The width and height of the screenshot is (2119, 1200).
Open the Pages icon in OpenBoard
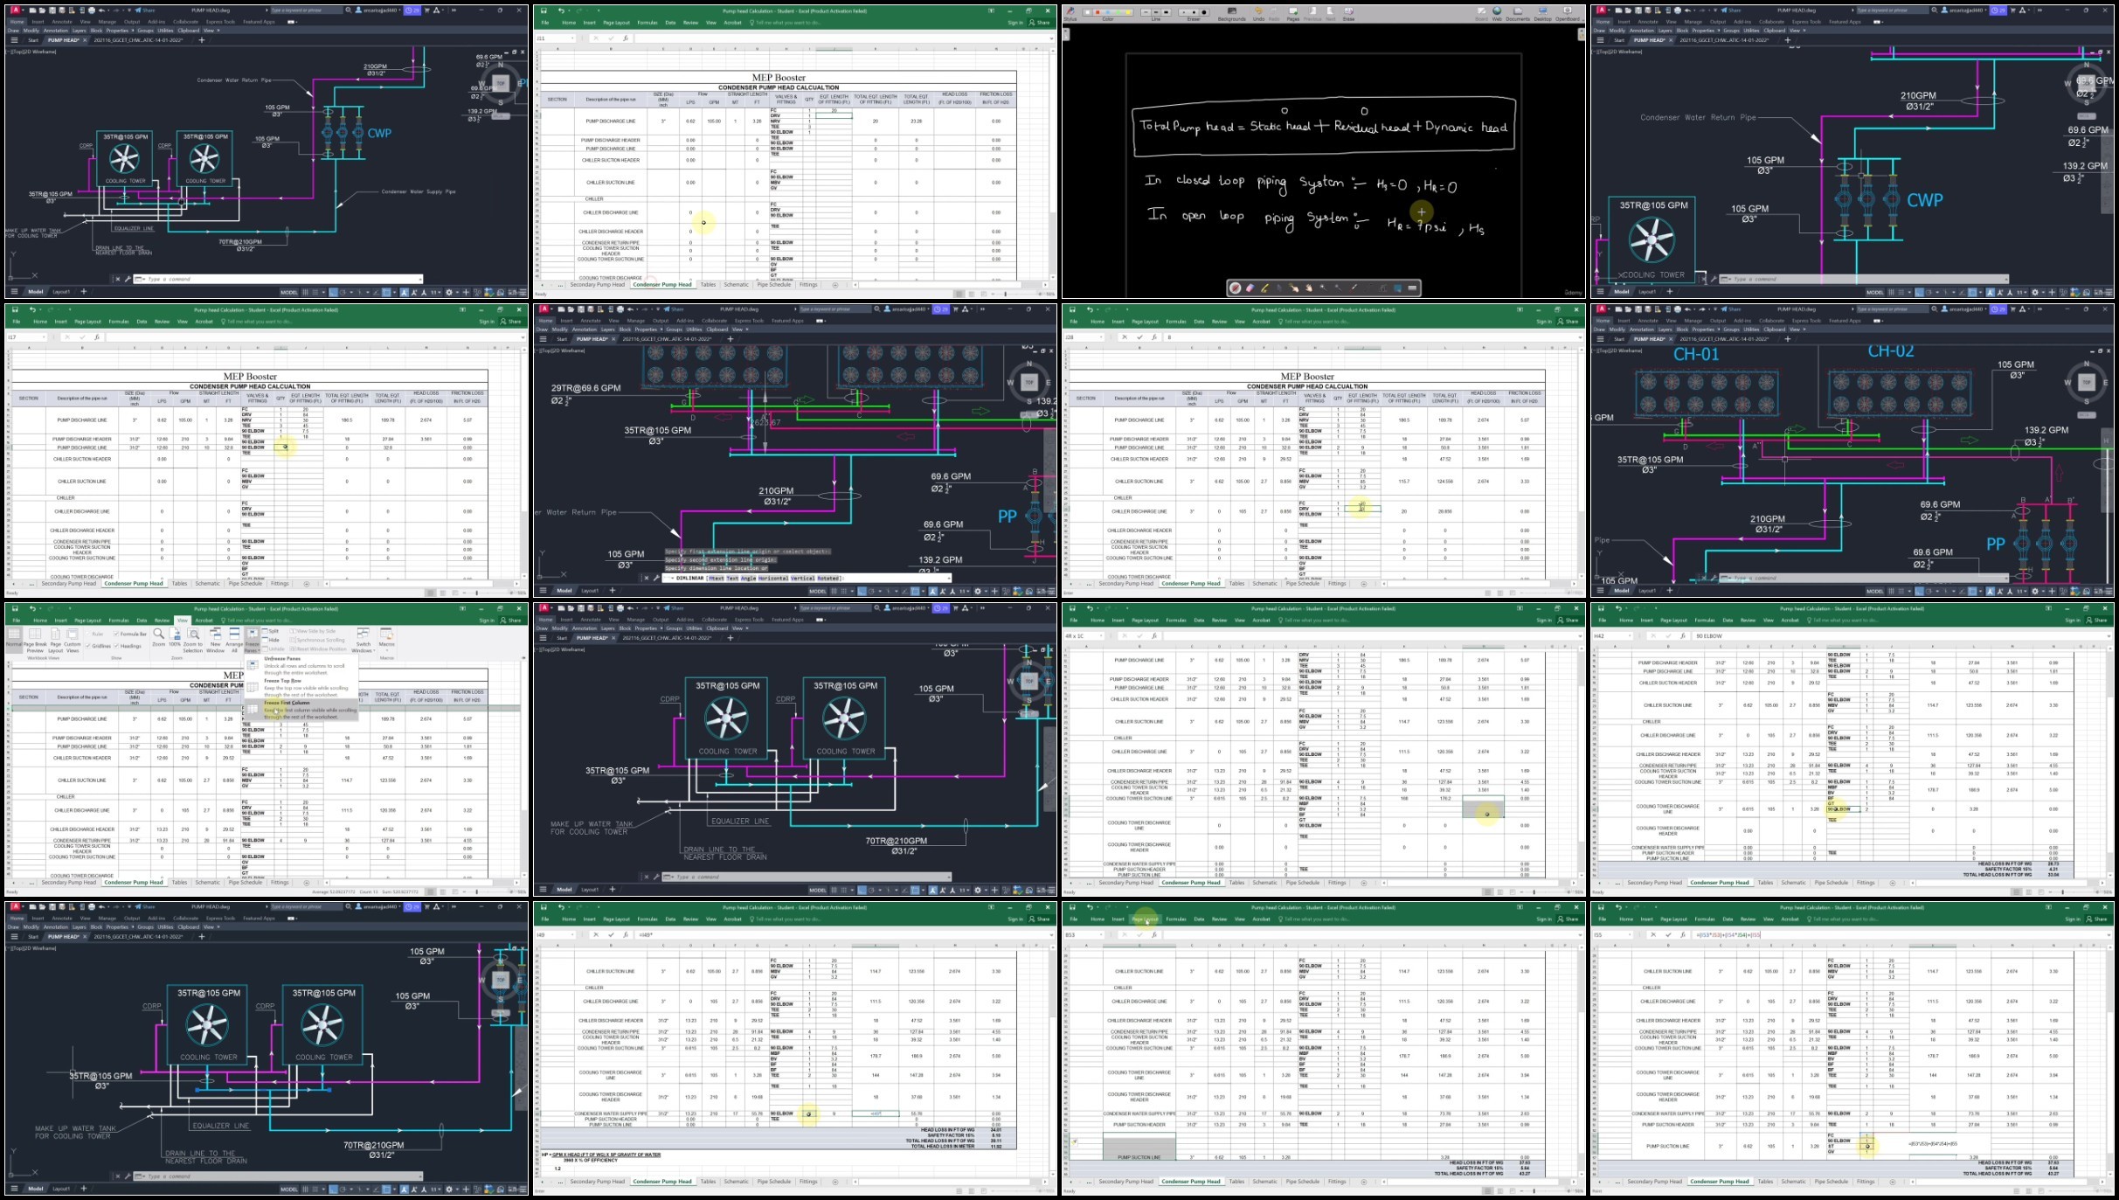pos(1293,13)
